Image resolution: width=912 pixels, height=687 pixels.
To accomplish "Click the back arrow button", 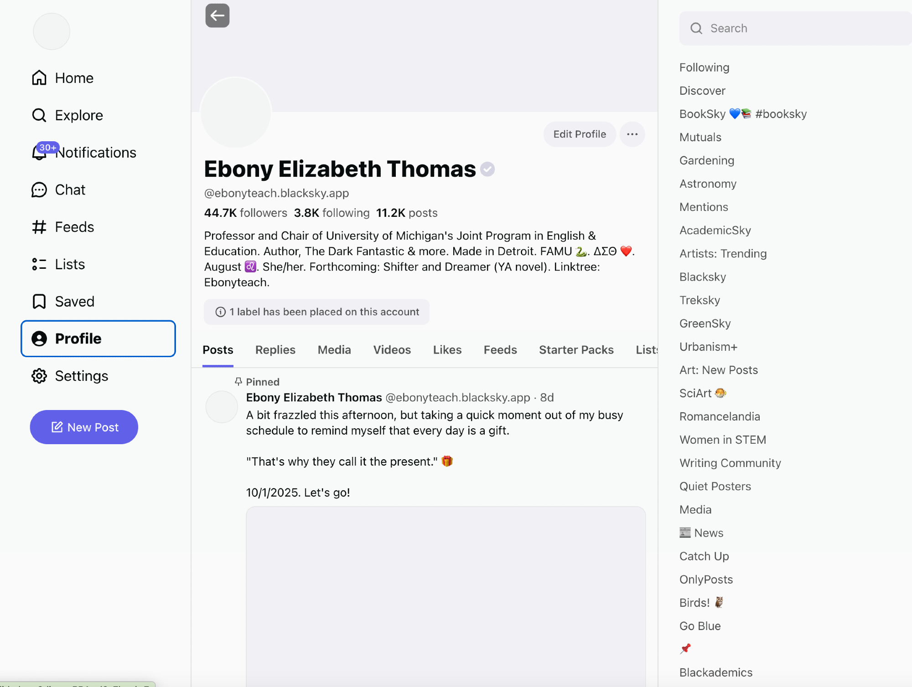I will pos(217,15).
